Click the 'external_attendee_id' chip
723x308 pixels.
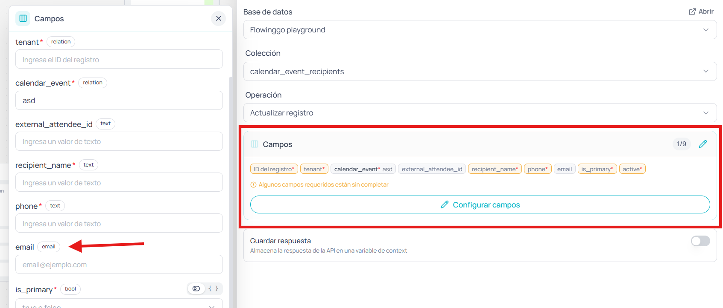[x=432, y=169]
